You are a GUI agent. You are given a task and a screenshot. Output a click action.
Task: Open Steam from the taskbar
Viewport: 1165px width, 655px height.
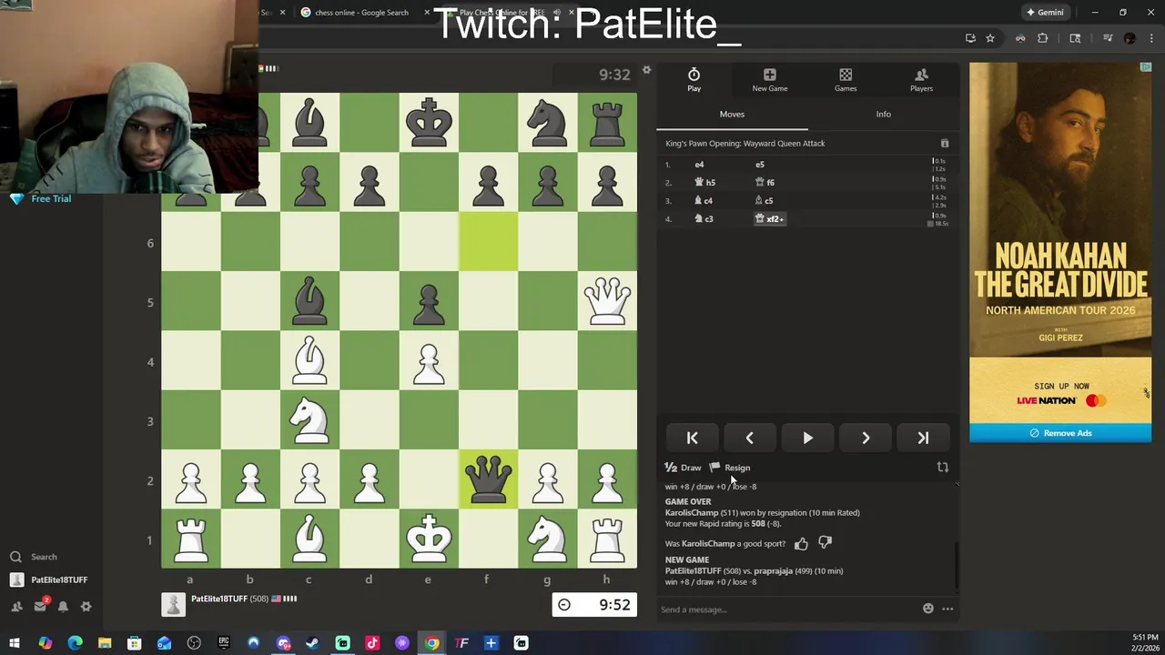click(x=312, y=643)
